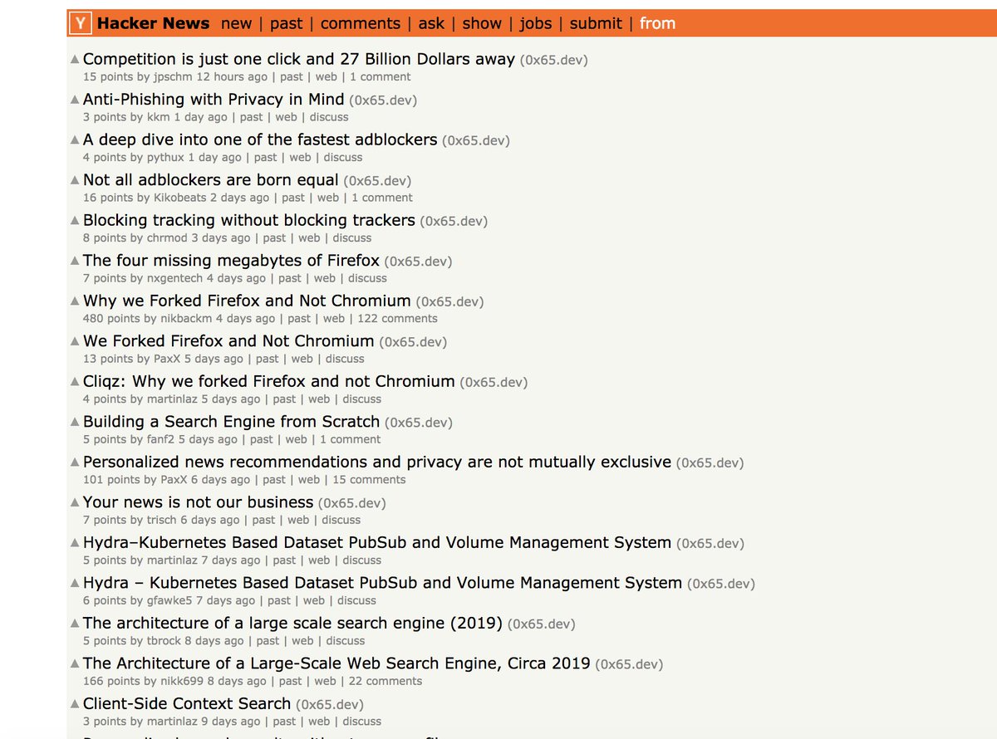Open the header 'past' navigation link
997x739 pixels.
(x=286, y=23)
